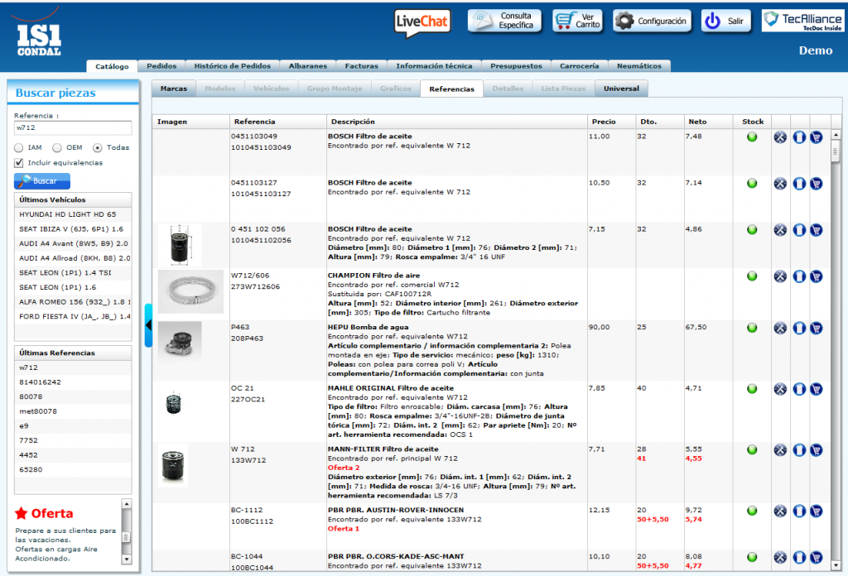This screenshot has height=576, width=848.
Task: Add MANN-FILTER W 712 to cart
Action: (816, 450)
